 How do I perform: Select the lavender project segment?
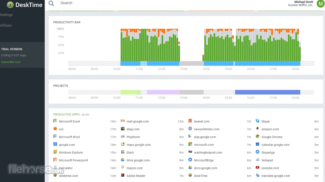coord(163,92)
